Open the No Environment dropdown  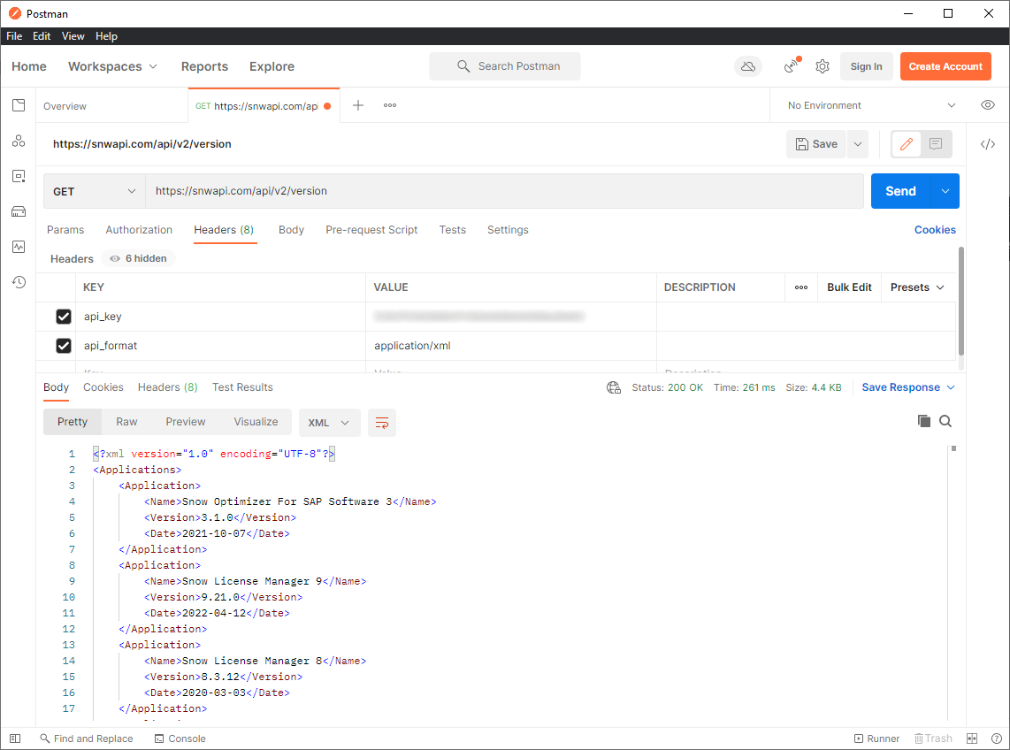[x=871, y=105]
